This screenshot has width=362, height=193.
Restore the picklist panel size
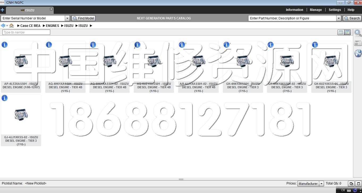(x=351, y=184)
